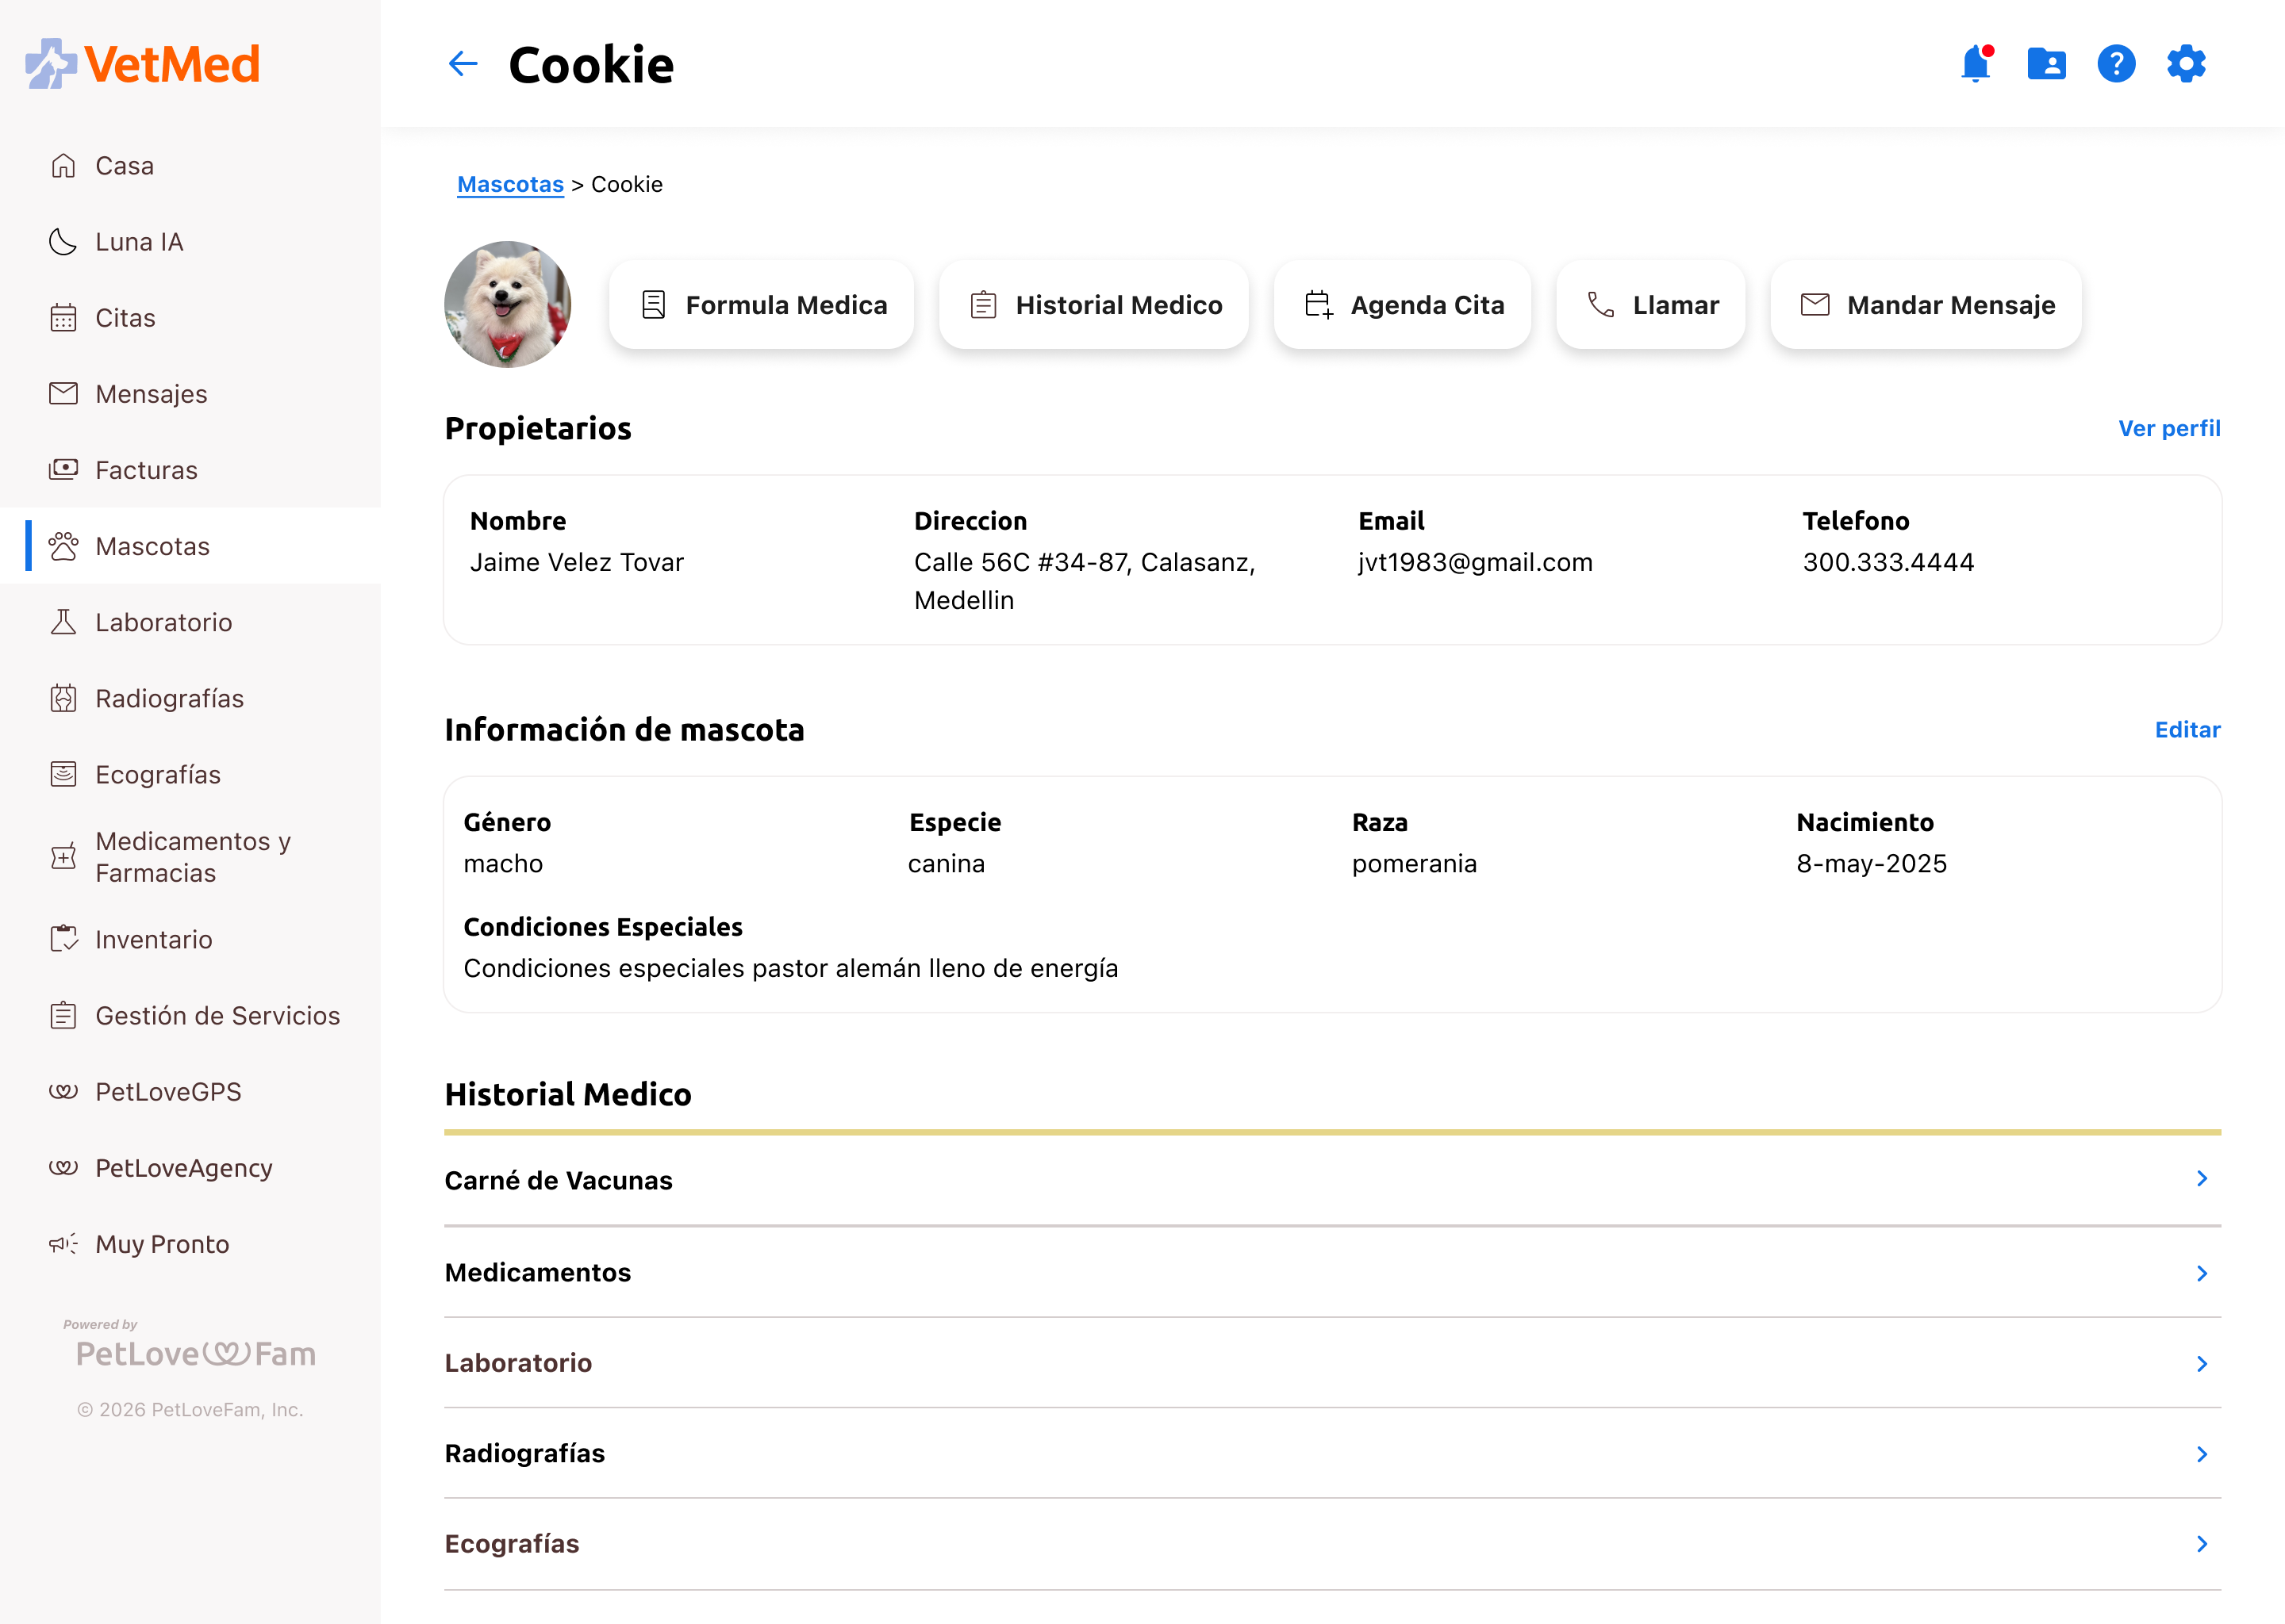Image resolution: width=2285 pixels, height=1624 pixels.
Task: Expand Carné de Vacunas row chevron
Action: [2201, 1179]
